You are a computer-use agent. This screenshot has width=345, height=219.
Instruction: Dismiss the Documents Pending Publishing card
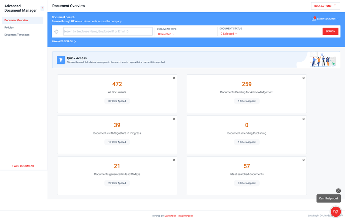(x=303, y=119)
